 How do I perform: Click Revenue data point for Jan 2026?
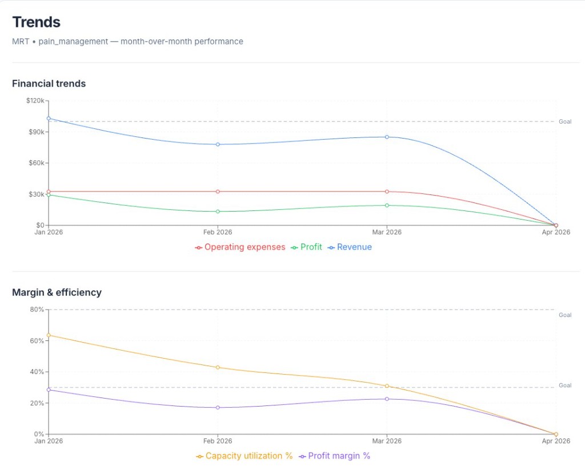(x=49, y=119)
